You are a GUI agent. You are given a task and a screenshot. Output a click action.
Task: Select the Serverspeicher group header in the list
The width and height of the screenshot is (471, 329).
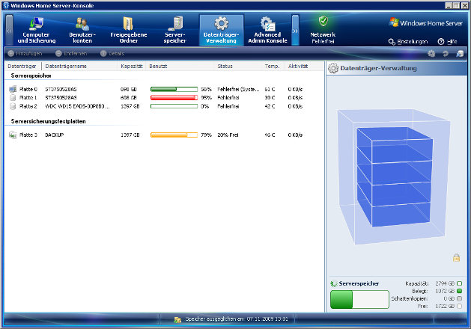click(x=31, y=76)
